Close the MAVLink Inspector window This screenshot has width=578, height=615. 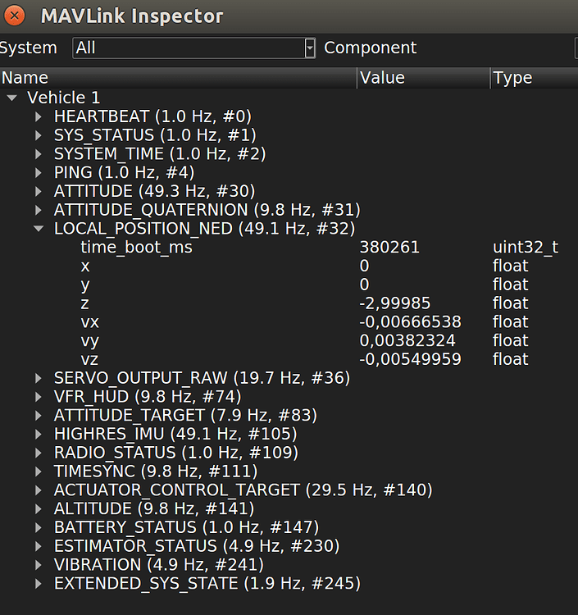pyautogui.click(x=15, y=16)
